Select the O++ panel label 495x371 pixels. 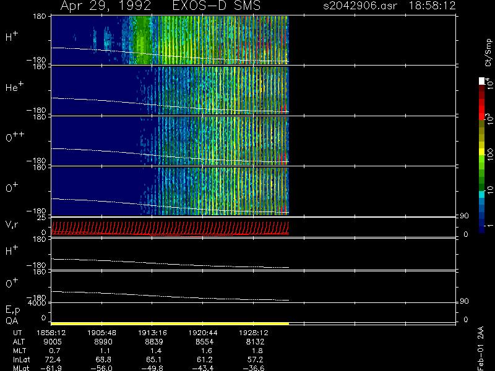15,137
